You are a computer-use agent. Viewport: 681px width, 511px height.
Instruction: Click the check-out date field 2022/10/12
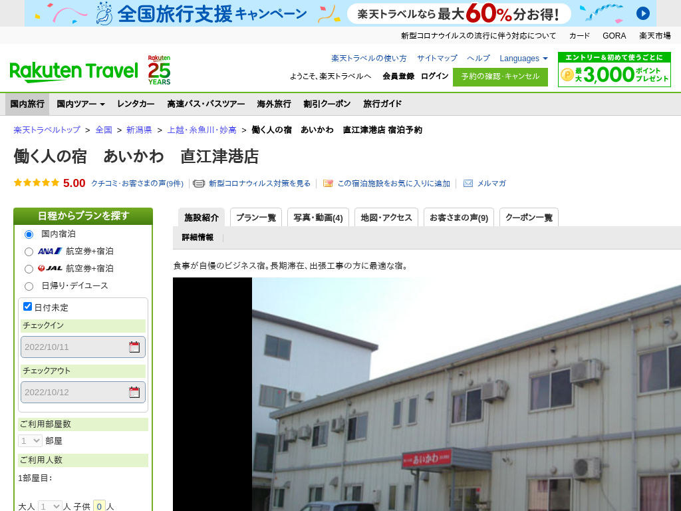coord(83,392)
